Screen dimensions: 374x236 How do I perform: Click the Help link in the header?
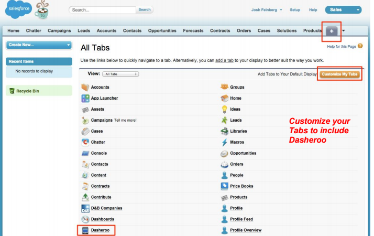tap(313, 10)
